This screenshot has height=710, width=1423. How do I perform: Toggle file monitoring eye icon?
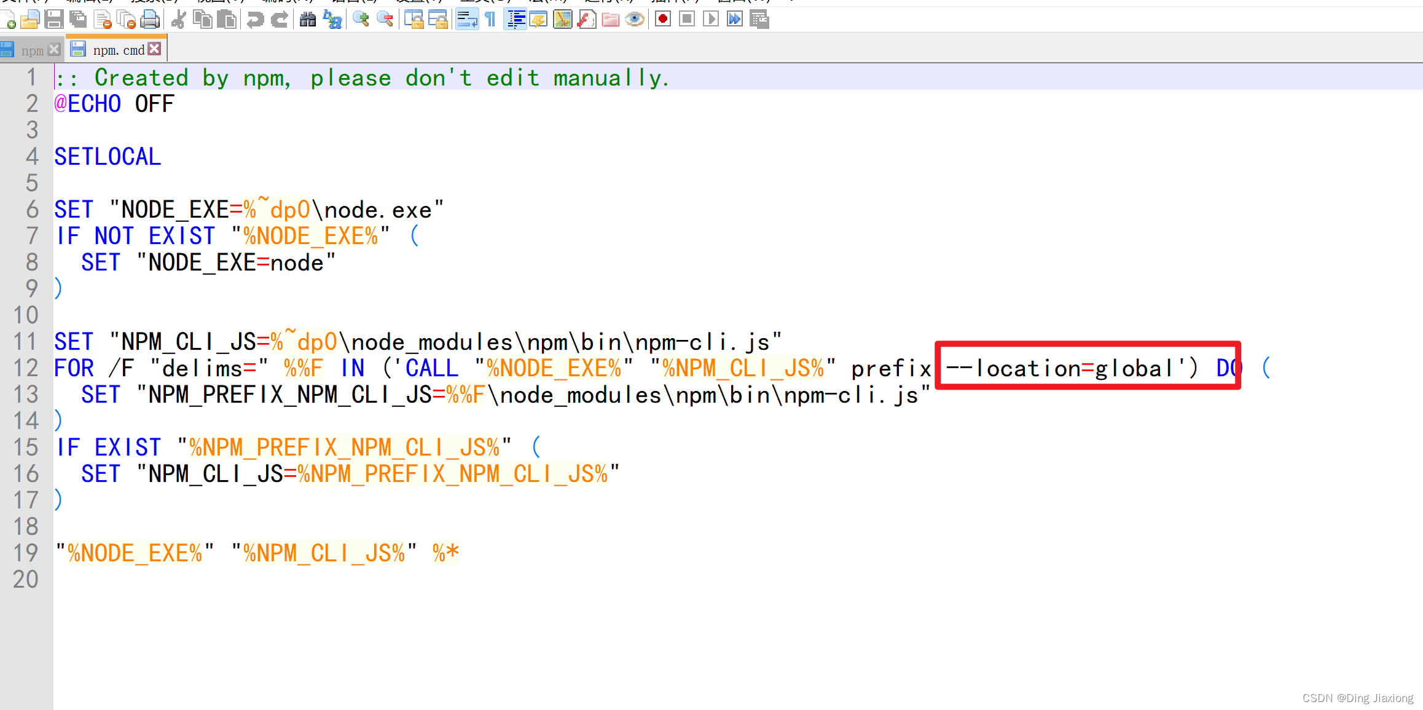[635, 20]
